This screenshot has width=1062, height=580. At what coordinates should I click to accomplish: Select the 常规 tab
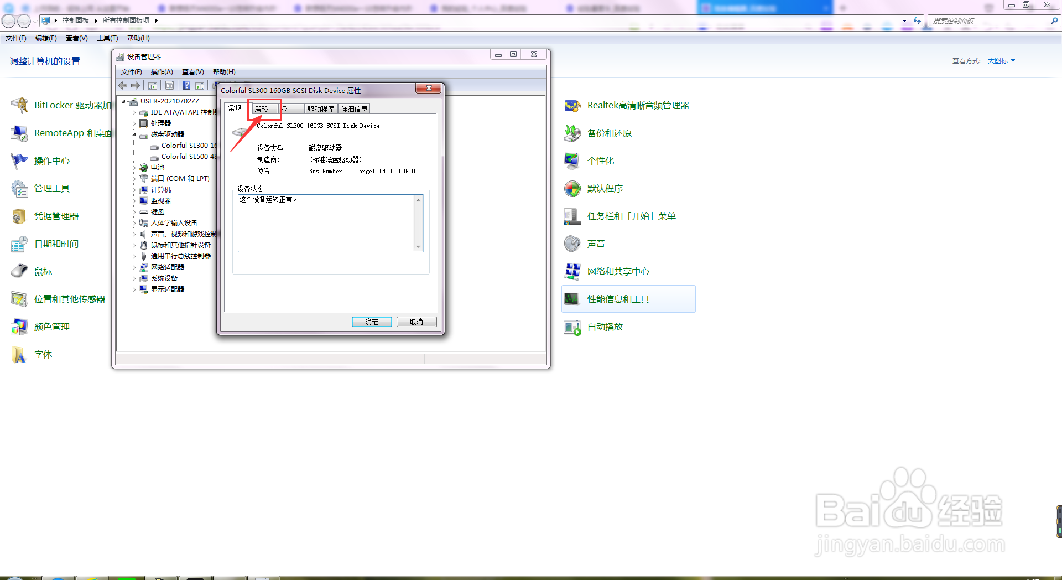click(235, 108)
